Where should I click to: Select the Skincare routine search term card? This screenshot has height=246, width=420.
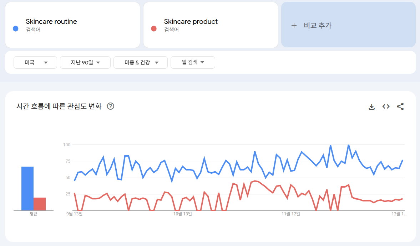pos(72,25)
